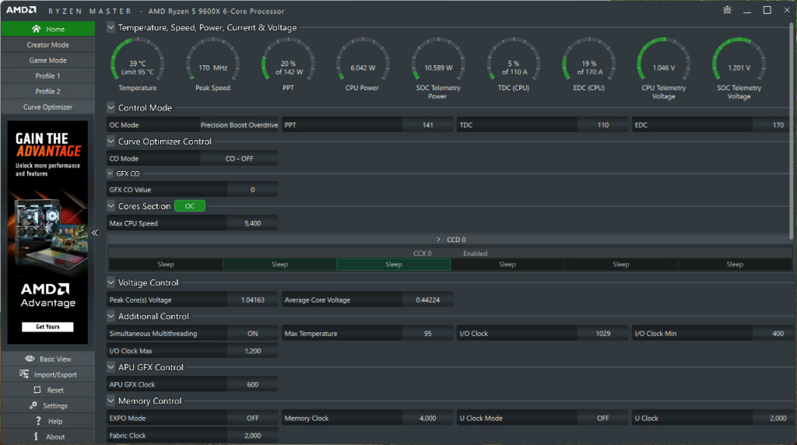Collapse the Memory Control section
Screen dimensions: 797x445
(111, 401)
